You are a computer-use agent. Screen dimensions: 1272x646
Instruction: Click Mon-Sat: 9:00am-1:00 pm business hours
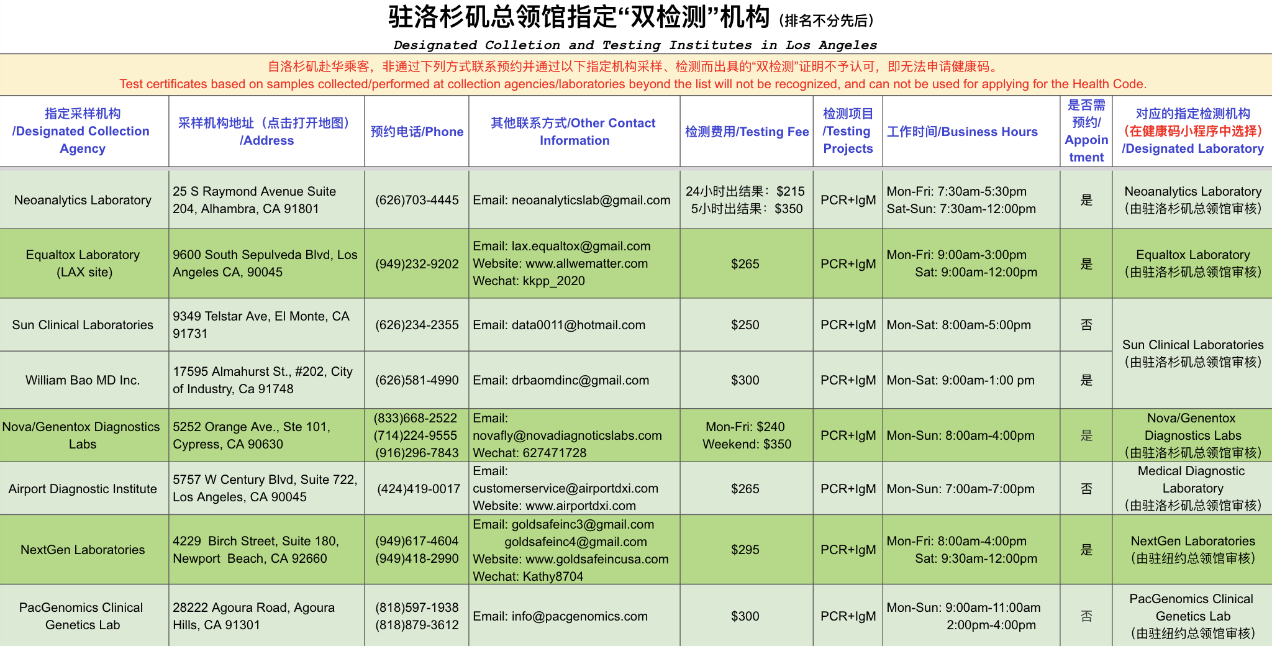[x=960, y=380]
